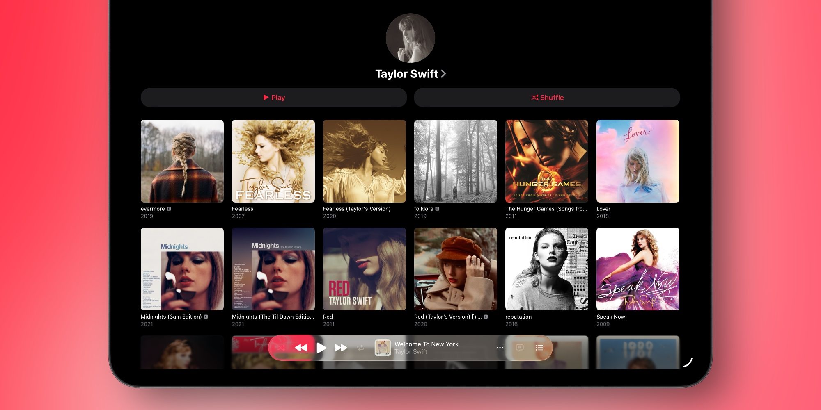Open Midnights (3am Edition) album

[182, 269]
